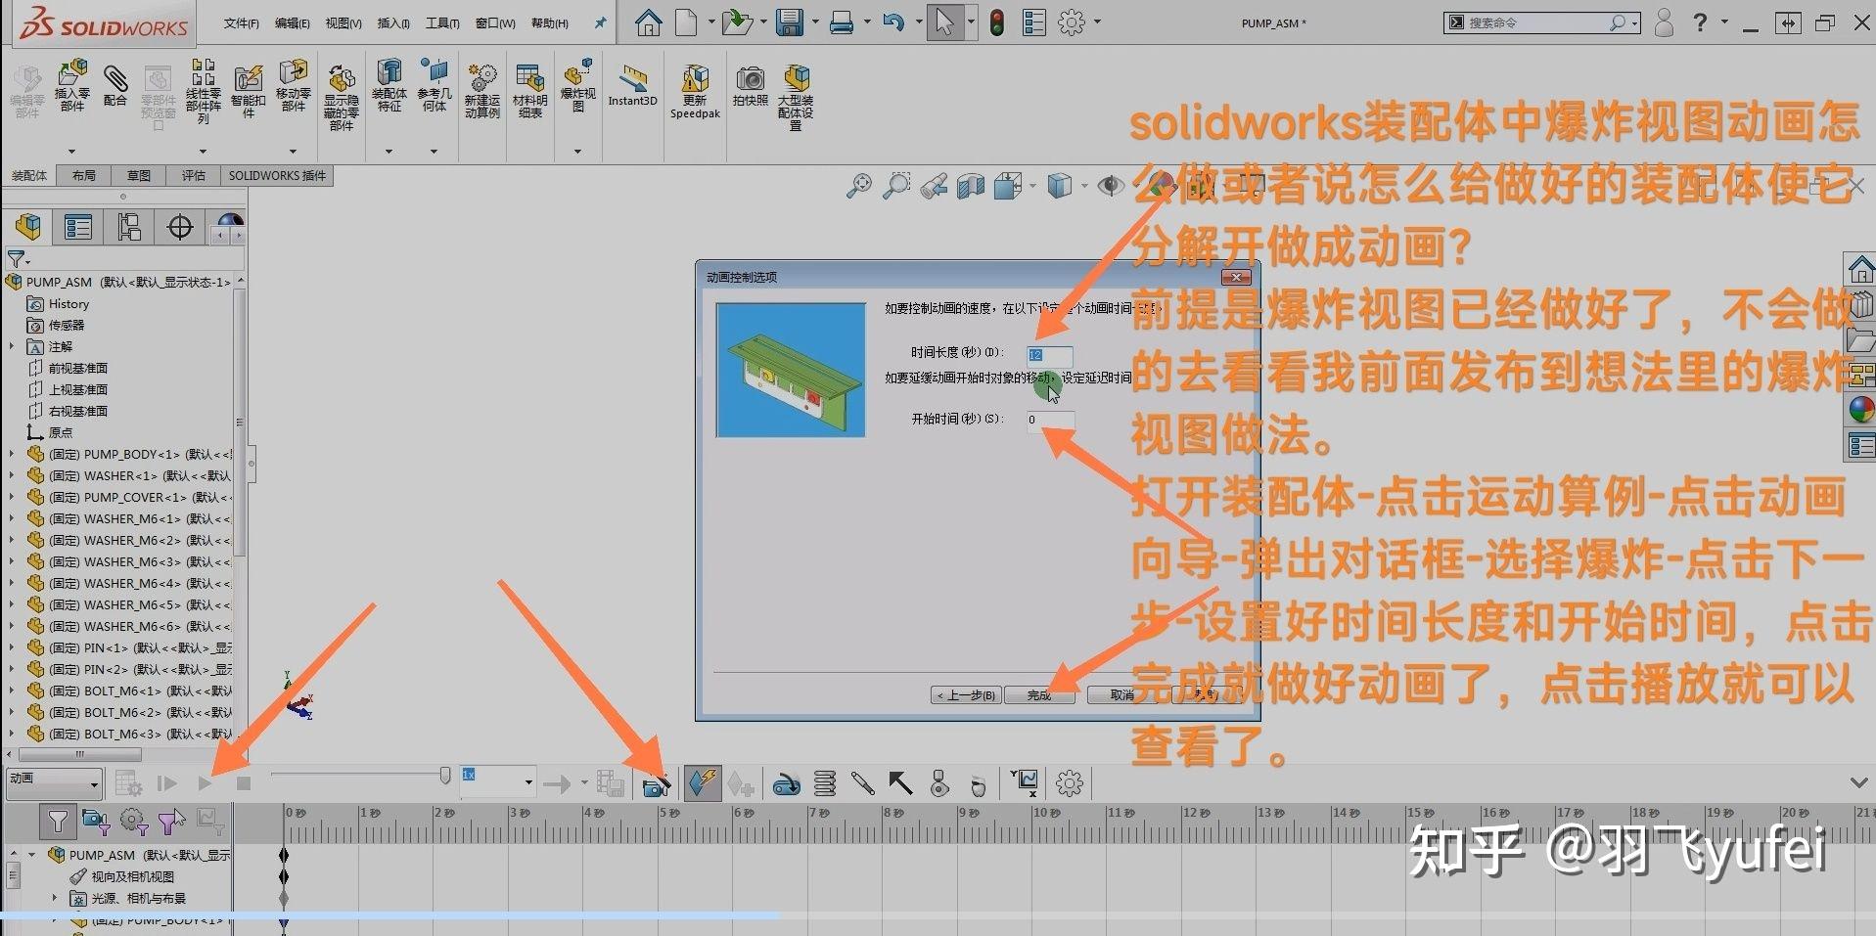Open dropdown arrow under Insert Components
The width and height of the screenshot is (1876, 936).
tap(72, 152)
